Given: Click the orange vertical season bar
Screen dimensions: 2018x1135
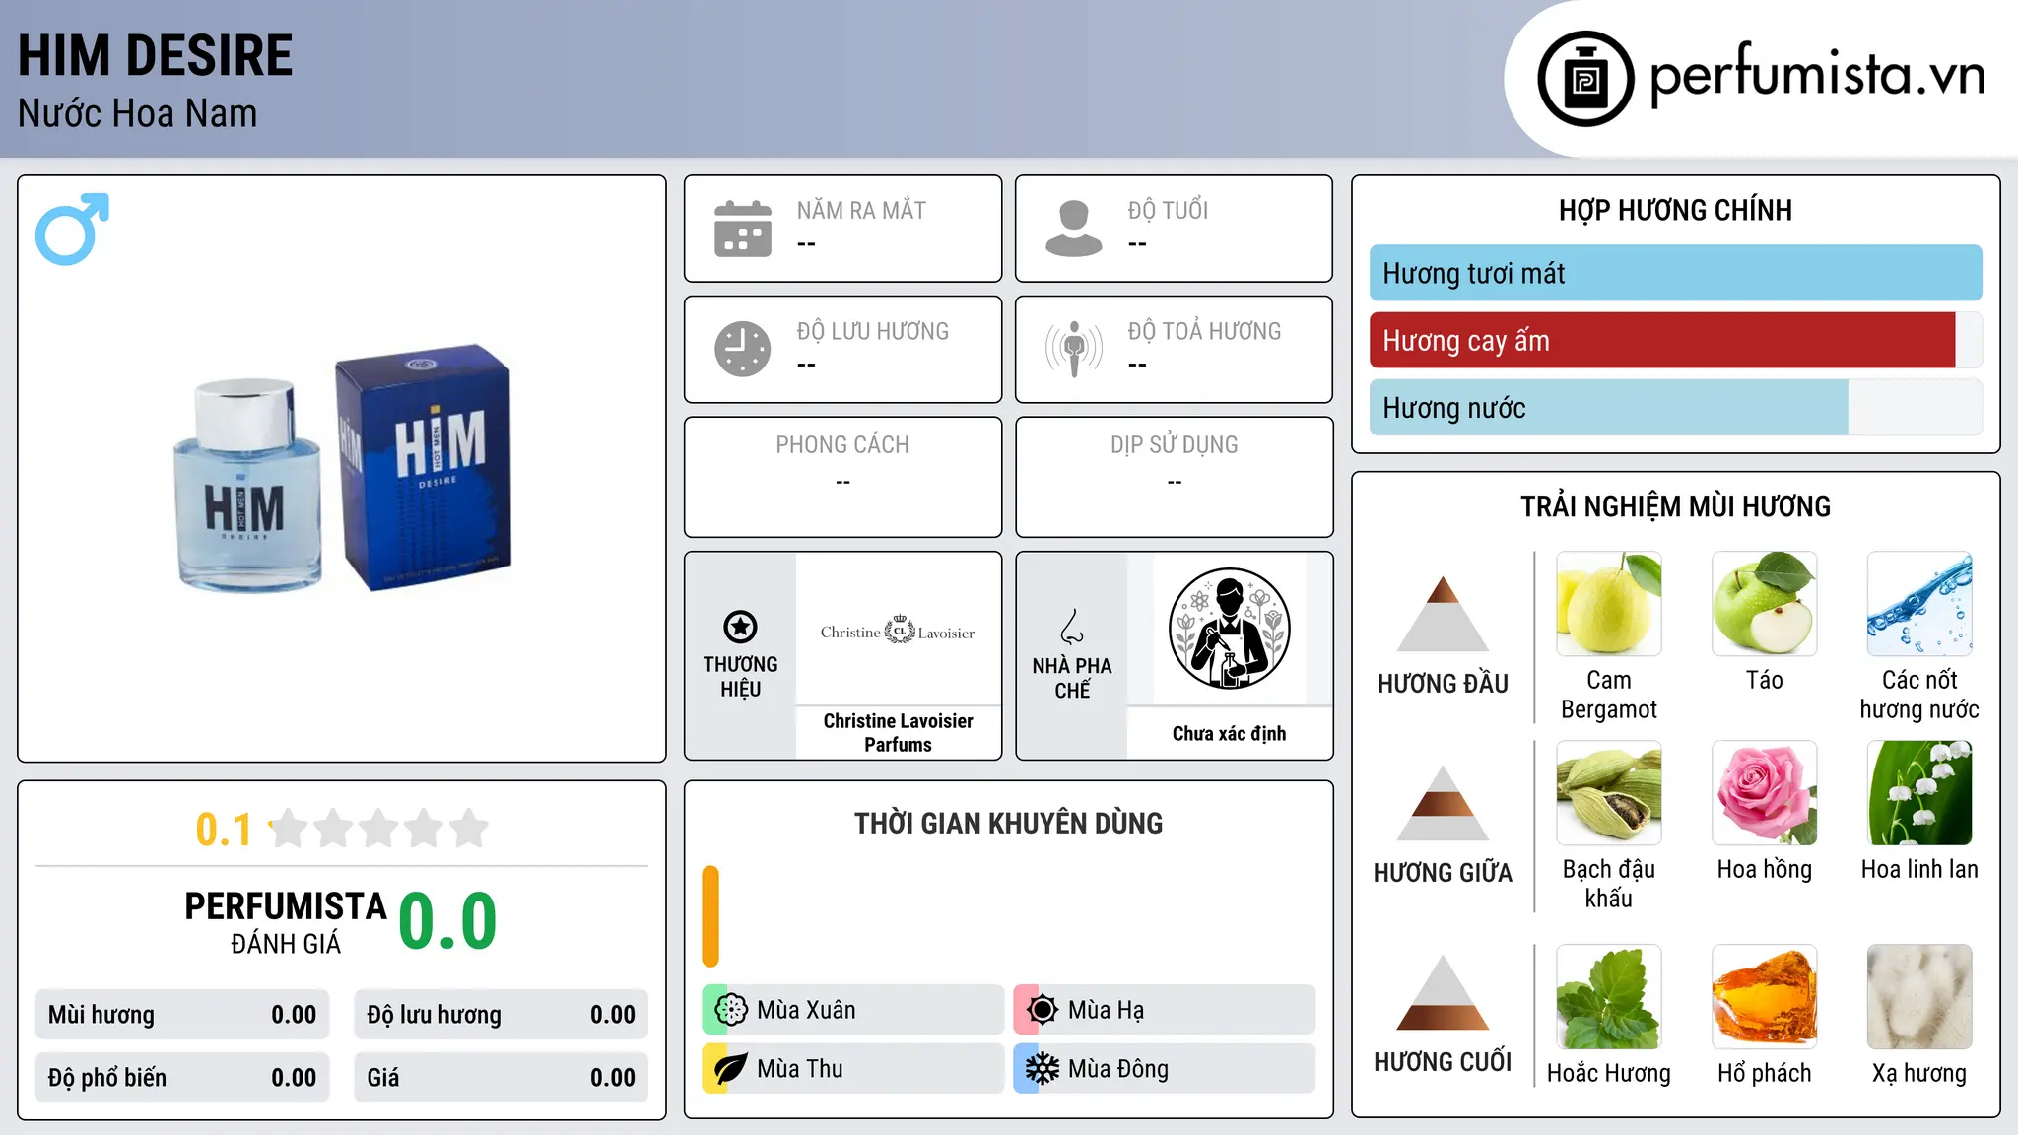Looking at the screenshot, I should point(710,916).
